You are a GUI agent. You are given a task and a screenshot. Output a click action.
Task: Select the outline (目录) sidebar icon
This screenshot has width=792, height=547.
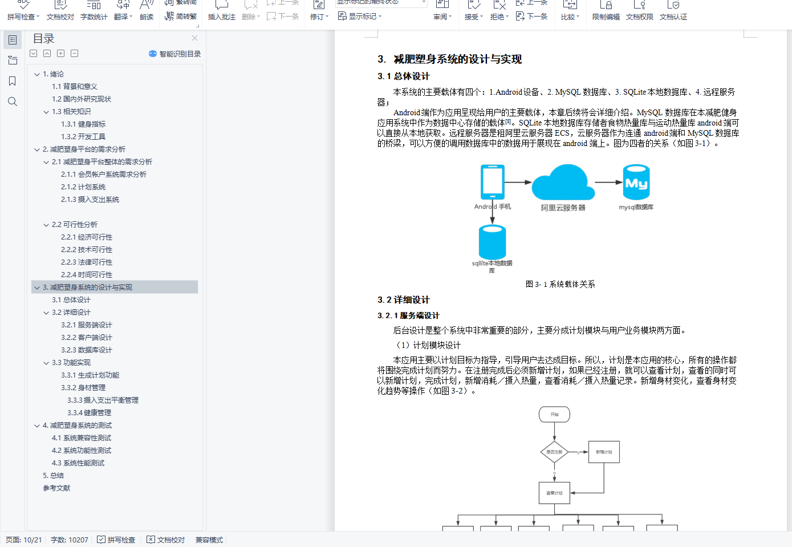tap(13, 40)
